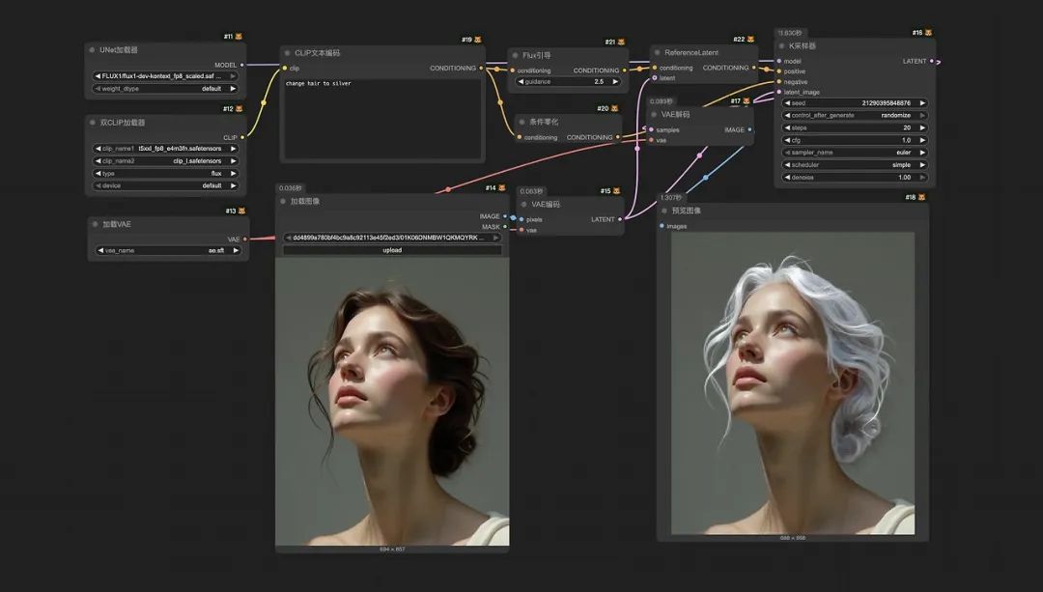Increase steps value with right arrow
The width and height of the screenshot is (1043, 592).
[x=922, y=127]
